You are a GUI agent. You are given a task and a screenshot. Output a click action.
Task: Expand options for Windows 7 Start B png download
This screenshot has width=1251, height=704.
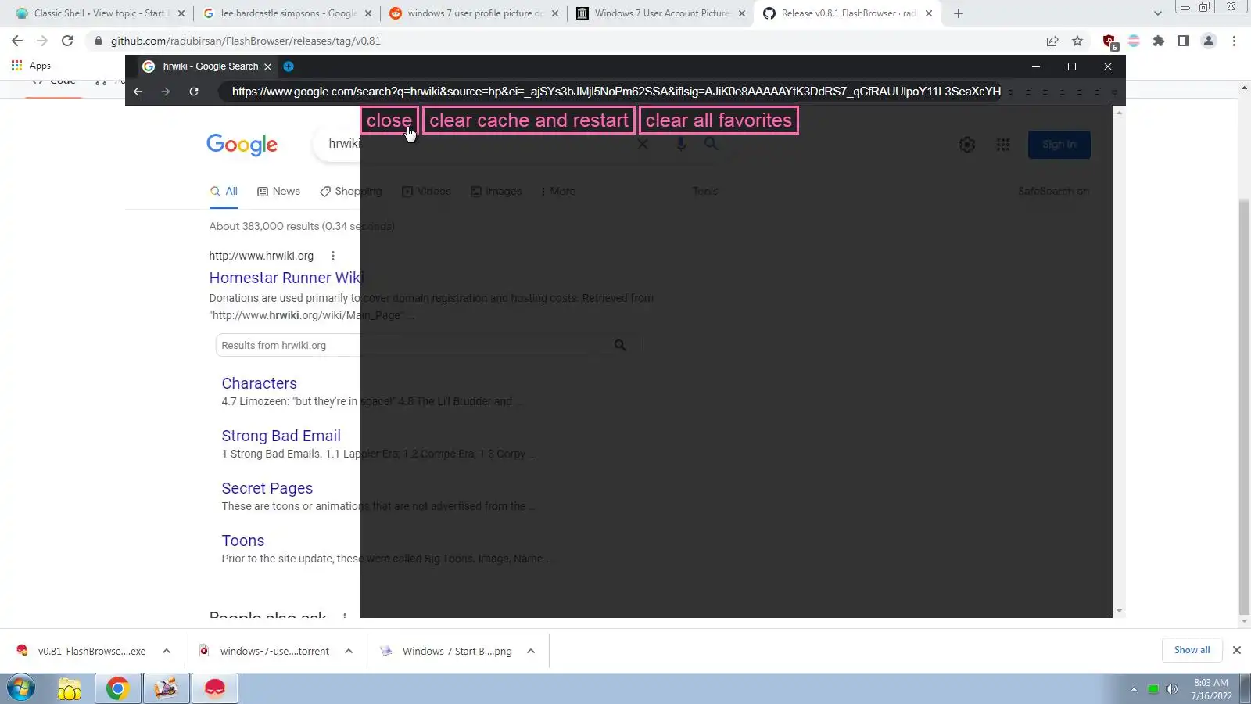point(531,651)
